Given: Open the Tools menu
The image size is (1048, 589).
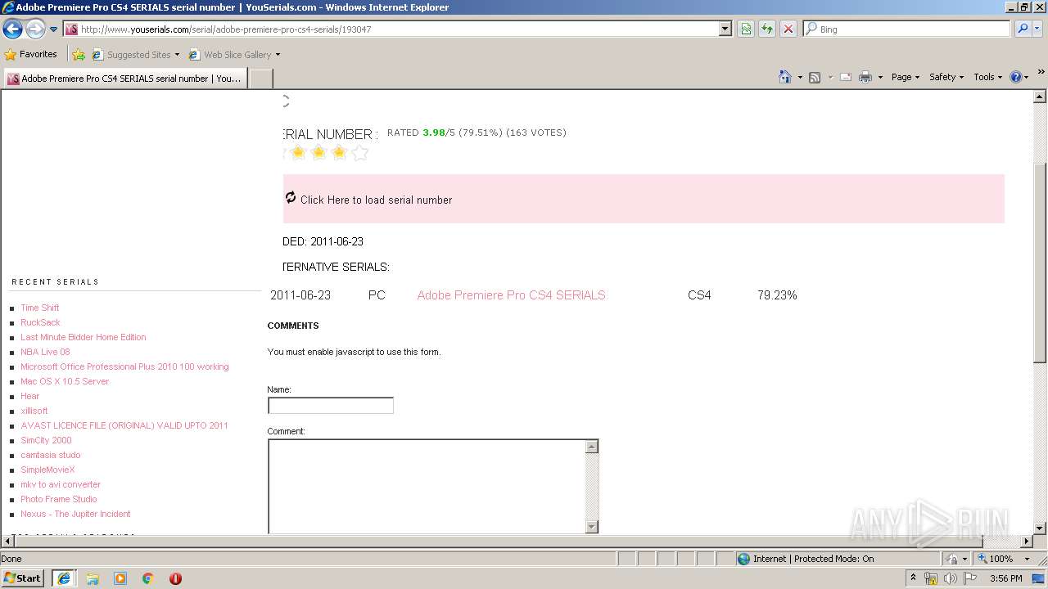Looking at the screenshot, I should click(988, 77).
